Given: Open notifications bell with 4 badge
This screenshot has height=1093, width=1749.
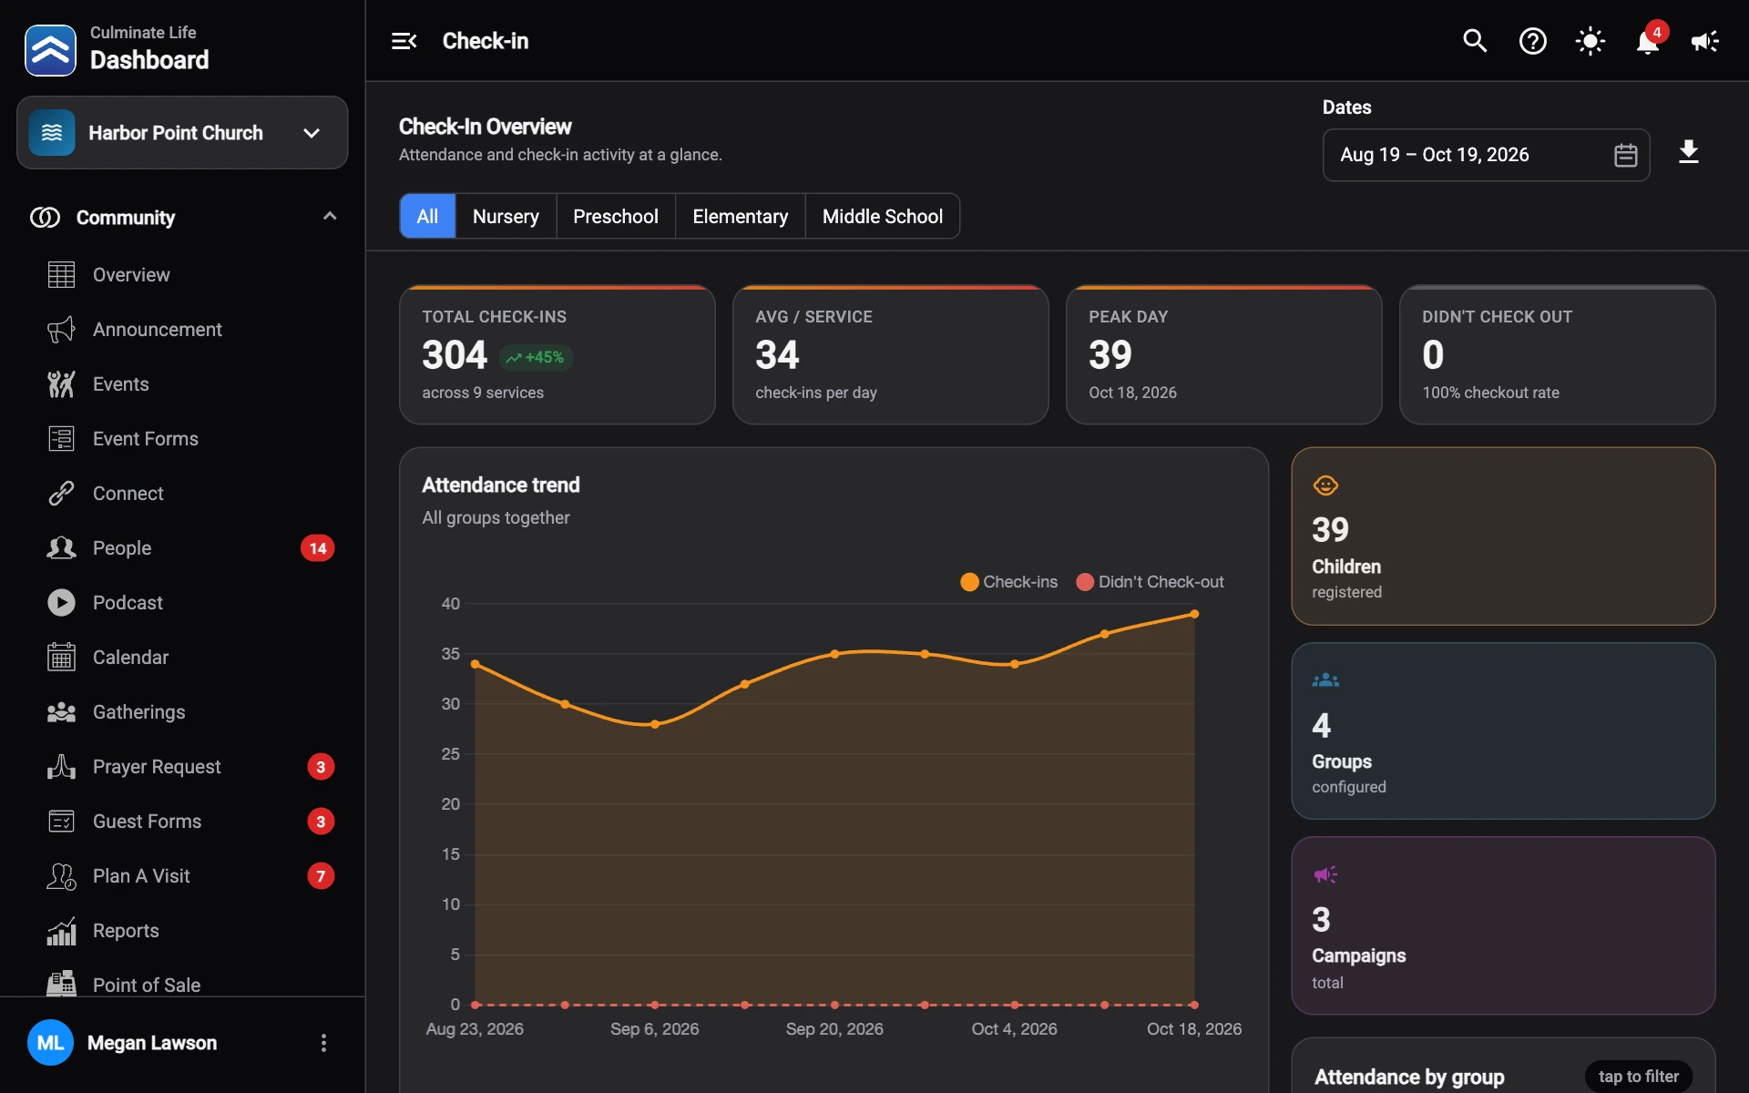Looking at the screenshot, I should point(1648,41).
